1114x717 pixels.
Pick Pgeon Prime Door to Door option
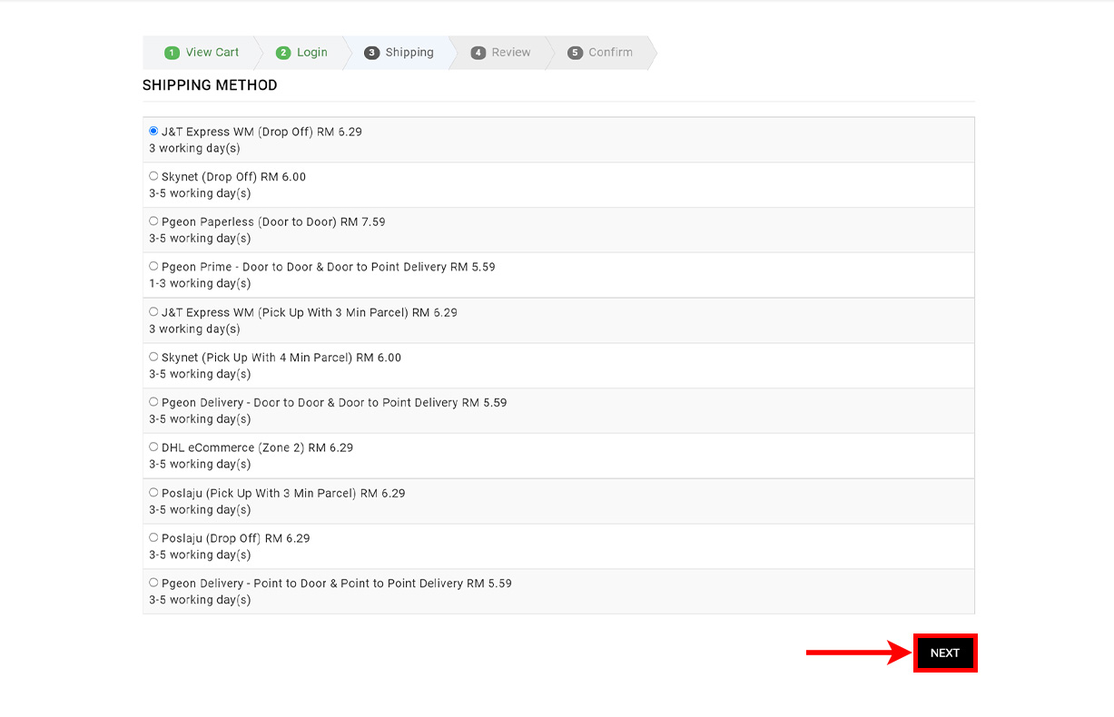(153, 267)
